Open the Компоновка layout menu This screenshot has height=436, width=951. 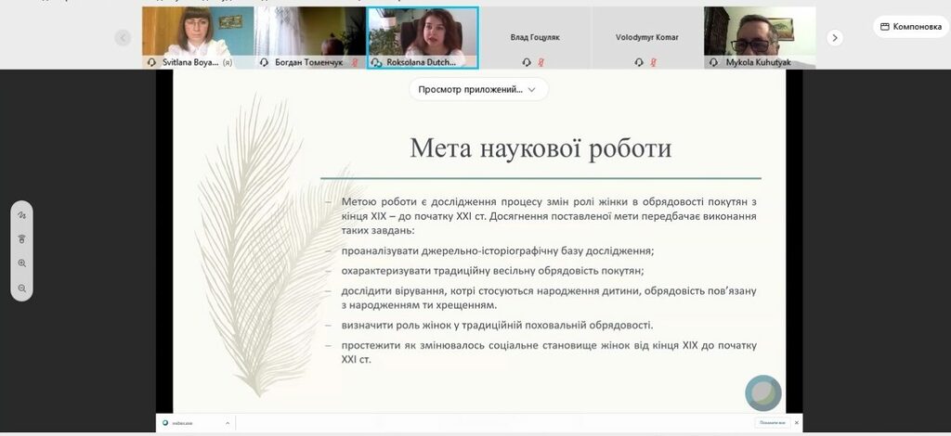tap(910, 27)
